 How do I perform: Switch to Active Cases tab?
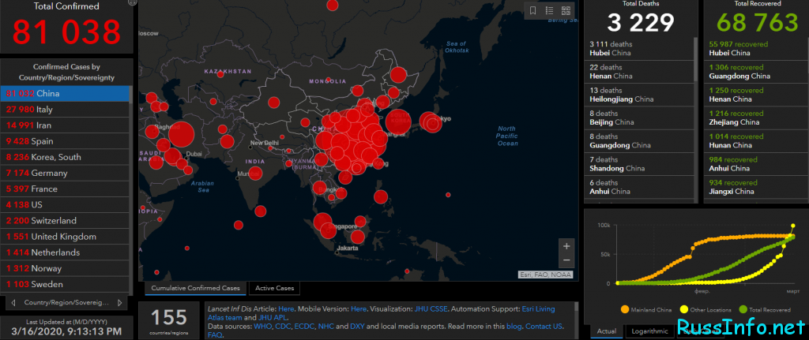tap(274, 288)
